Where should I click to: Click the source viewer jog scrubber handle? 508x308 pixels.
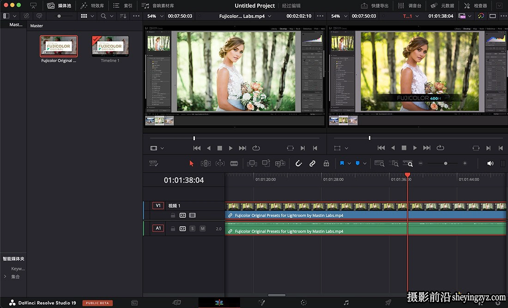(x=194, y=138)
